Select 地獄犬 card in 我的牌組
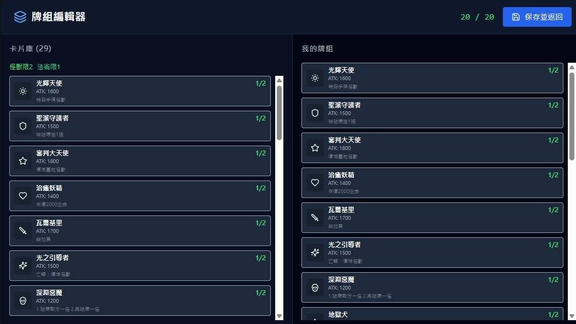The height and width of the screenshot is (324, 576). 432,315
